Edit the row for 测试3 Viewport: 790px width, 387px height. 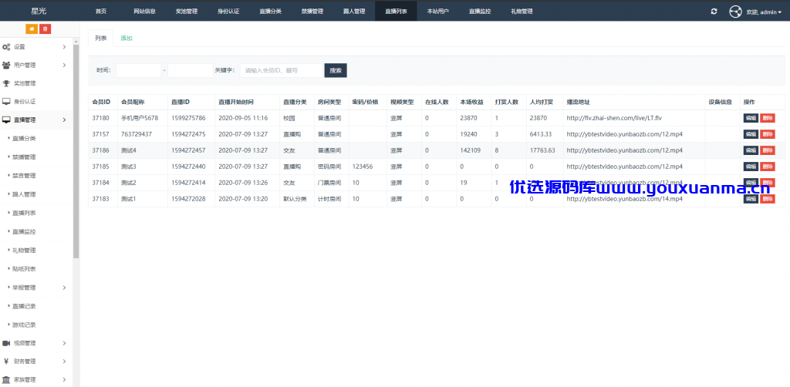(751, 167)
